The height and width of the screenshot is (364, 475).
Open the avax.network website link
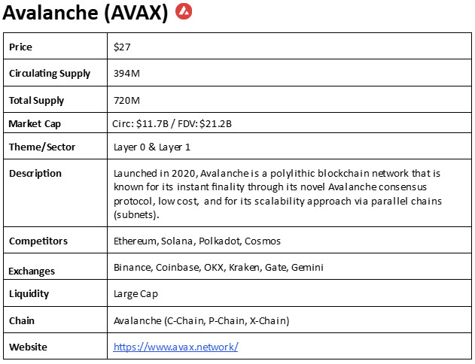175,347
